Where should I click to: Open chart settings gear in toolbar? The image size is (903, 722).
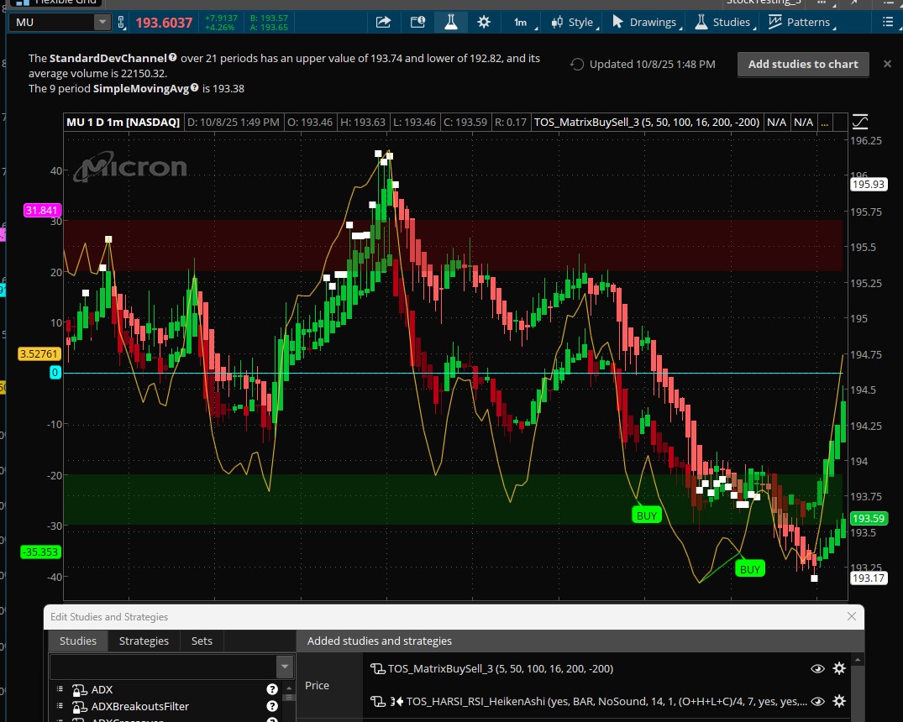[x=483, y=23]
